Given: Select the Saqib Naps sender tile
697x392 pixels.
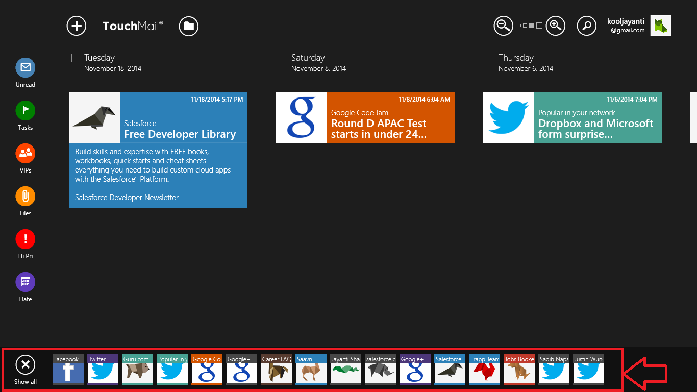Looking at the screenshot, I should coord(554,370).
